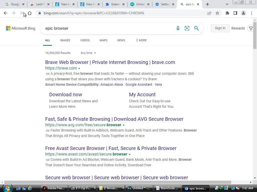Click the taskbar clock 7:42 AM

point(247,188)
